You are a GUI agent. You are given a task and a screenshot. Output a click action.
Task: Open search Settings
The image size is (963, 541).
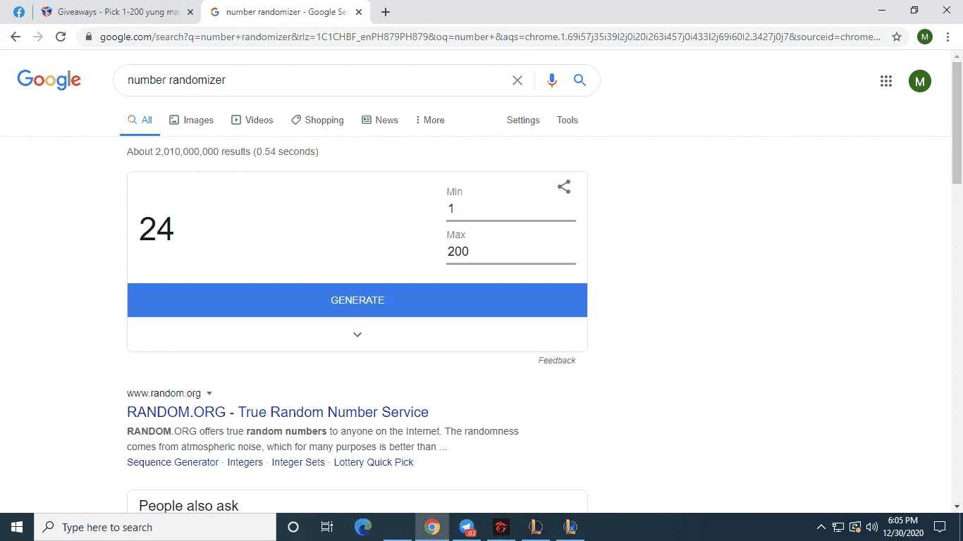523,120
